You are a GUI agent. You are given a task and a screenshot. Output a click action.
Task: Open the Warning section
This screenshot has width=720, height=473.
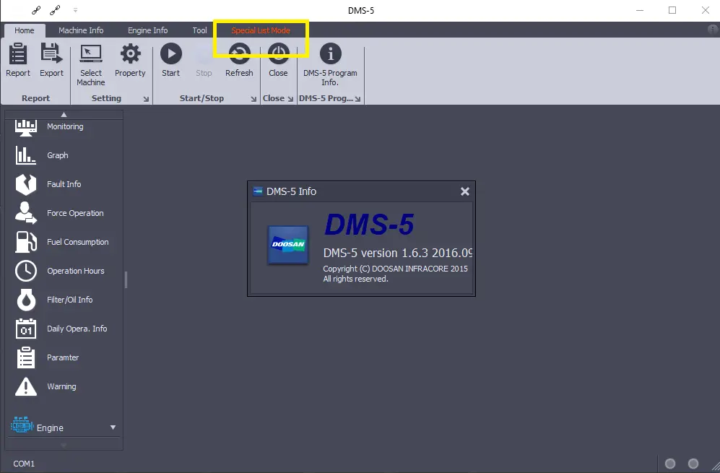point(64,386)
